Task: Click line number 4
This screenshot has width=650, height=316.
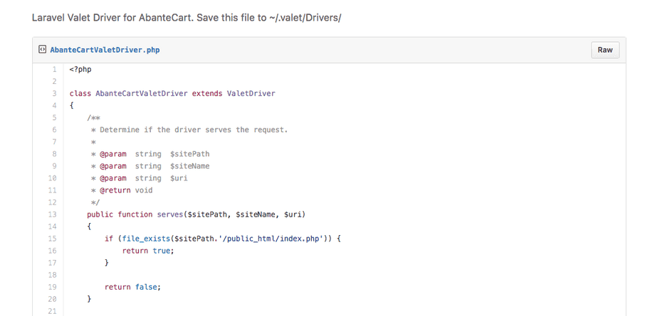Action: (x=54, y=106)
